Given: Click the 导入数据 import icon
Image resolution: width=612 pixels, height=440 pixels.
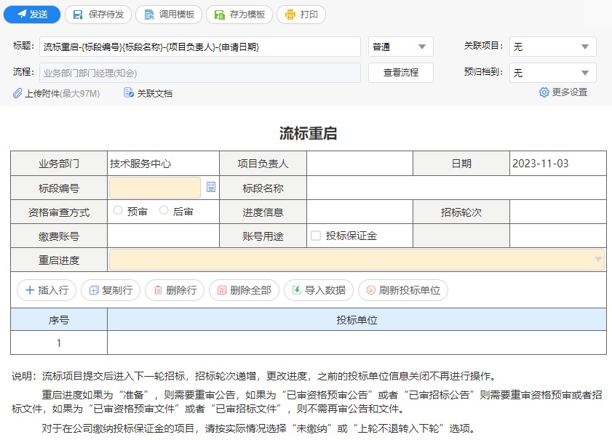Looking at the screenshot, I should [297, 290].
